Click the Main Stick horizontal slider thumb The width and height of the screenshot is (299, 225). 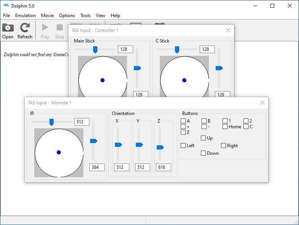click(95, 50)
